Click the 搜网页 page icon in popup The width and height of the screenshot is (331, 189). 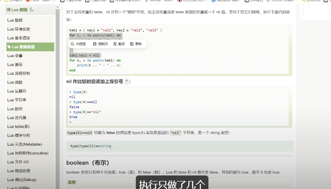click(95, 44)
